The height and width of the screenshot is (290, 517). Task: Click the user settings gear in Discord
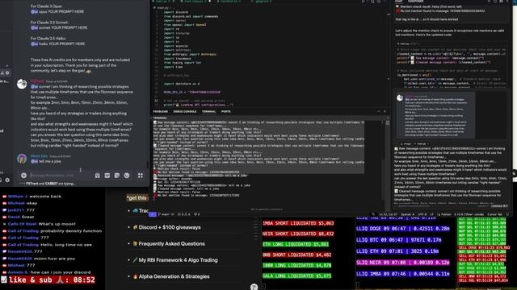[7, 180]
